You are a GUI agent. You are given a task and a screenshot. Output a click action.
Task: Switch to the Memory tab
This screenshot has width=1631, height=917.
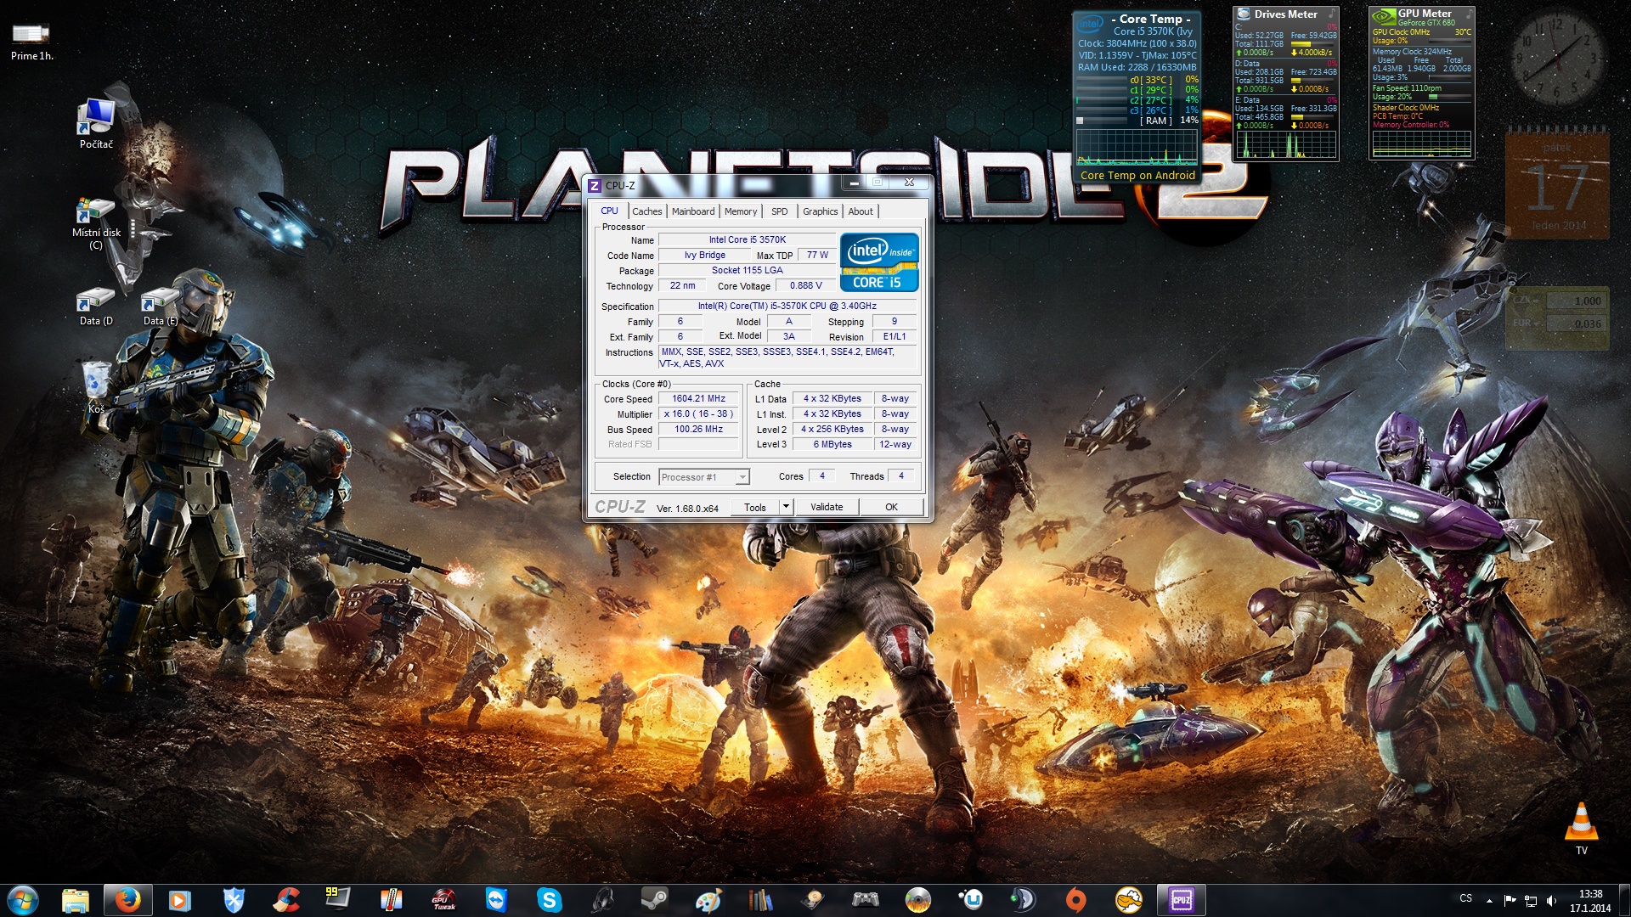[x=740, y=211]
